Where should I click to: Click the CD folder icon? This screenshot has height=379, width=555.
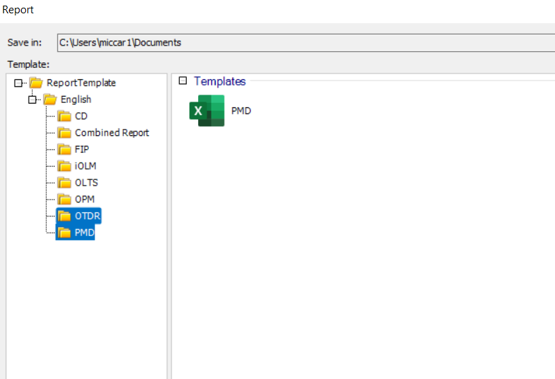[x=64, y=116]
